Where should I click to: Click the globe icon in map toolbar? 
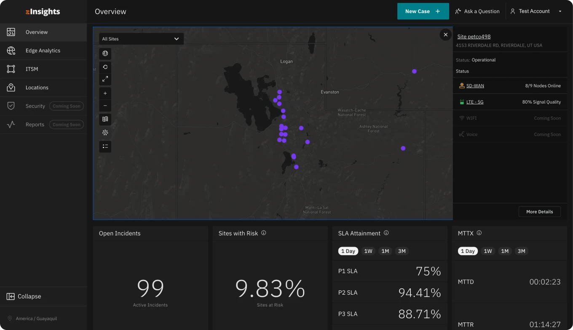tap(105, 53)
